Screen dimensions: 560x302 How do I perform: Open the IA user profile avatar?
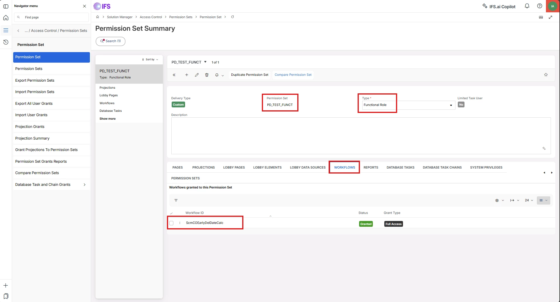[x=553, y=6]
